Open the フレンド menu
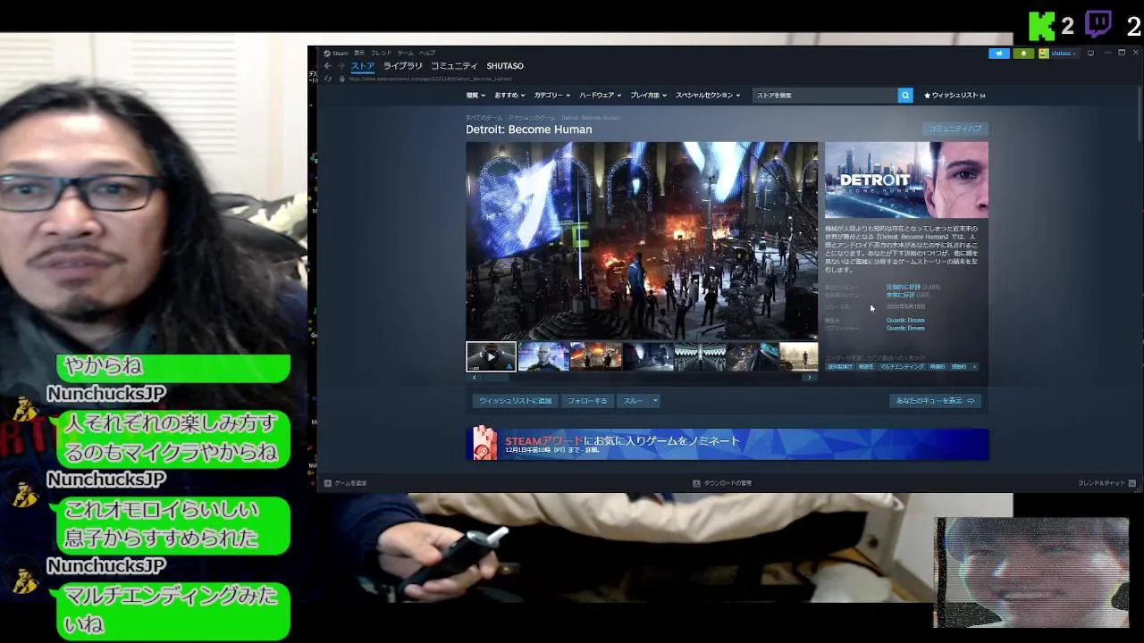 point(382,53)
